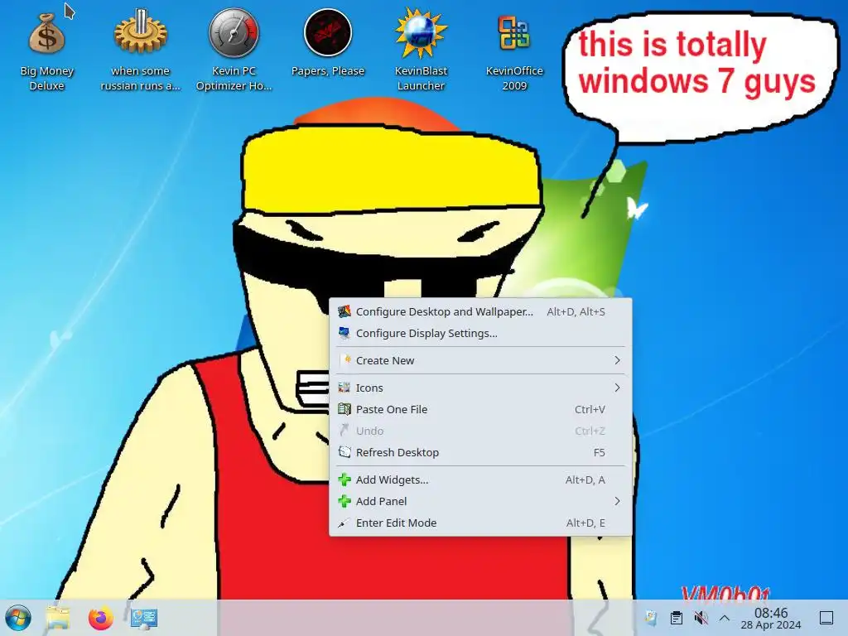Select Refresh Desktop entry
The width and height of the screenshot is (848, 636).
(480, 453)
